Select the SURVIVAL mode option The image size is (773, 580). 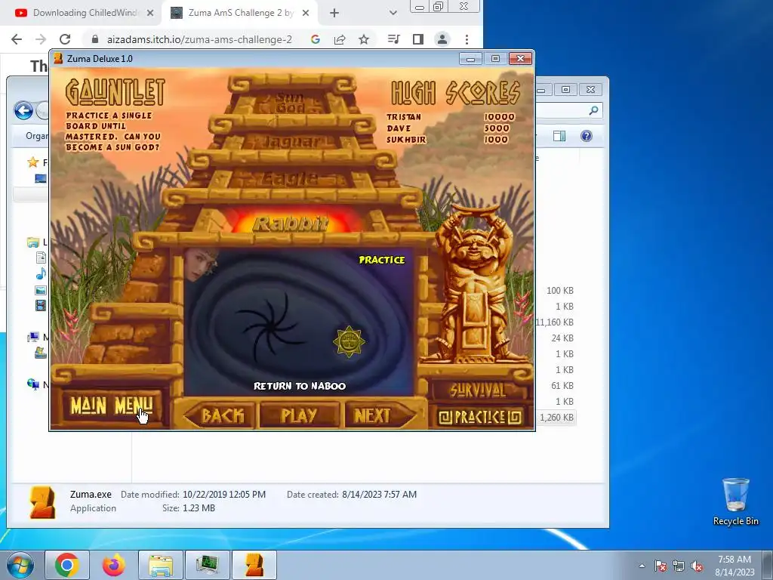[478, 390]
